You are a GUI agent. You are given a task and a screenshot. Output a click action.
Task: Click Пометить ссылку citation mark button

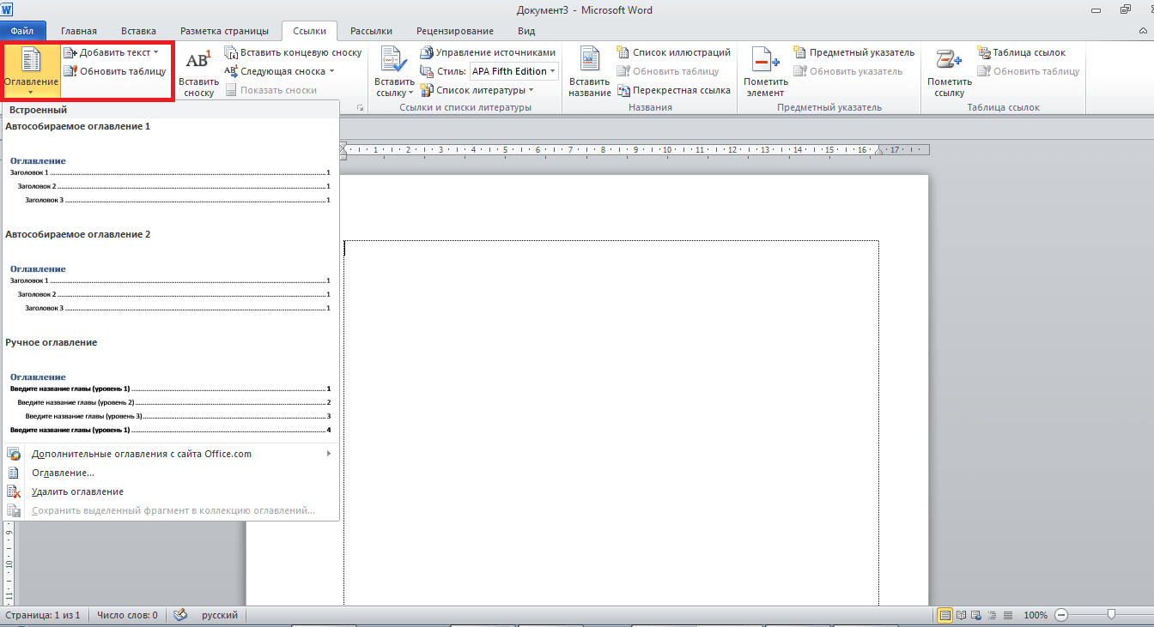pyautogui.click(x=950, y=74)
